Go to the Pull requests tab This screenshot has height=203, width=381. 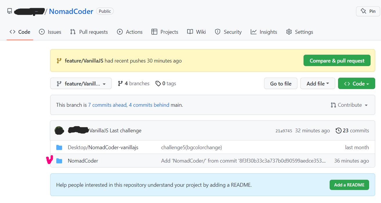[x=89, y=32]
